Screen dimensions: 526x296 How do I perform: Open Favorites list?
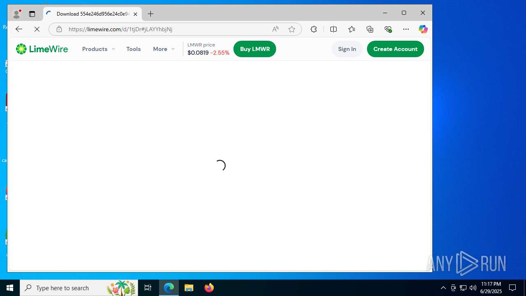(352, 29)
